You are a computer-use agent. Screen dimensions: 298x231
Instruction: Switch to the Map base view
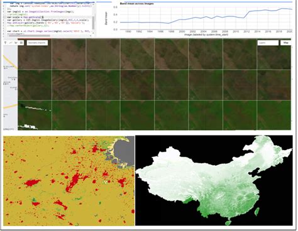[x=286, y=43]
